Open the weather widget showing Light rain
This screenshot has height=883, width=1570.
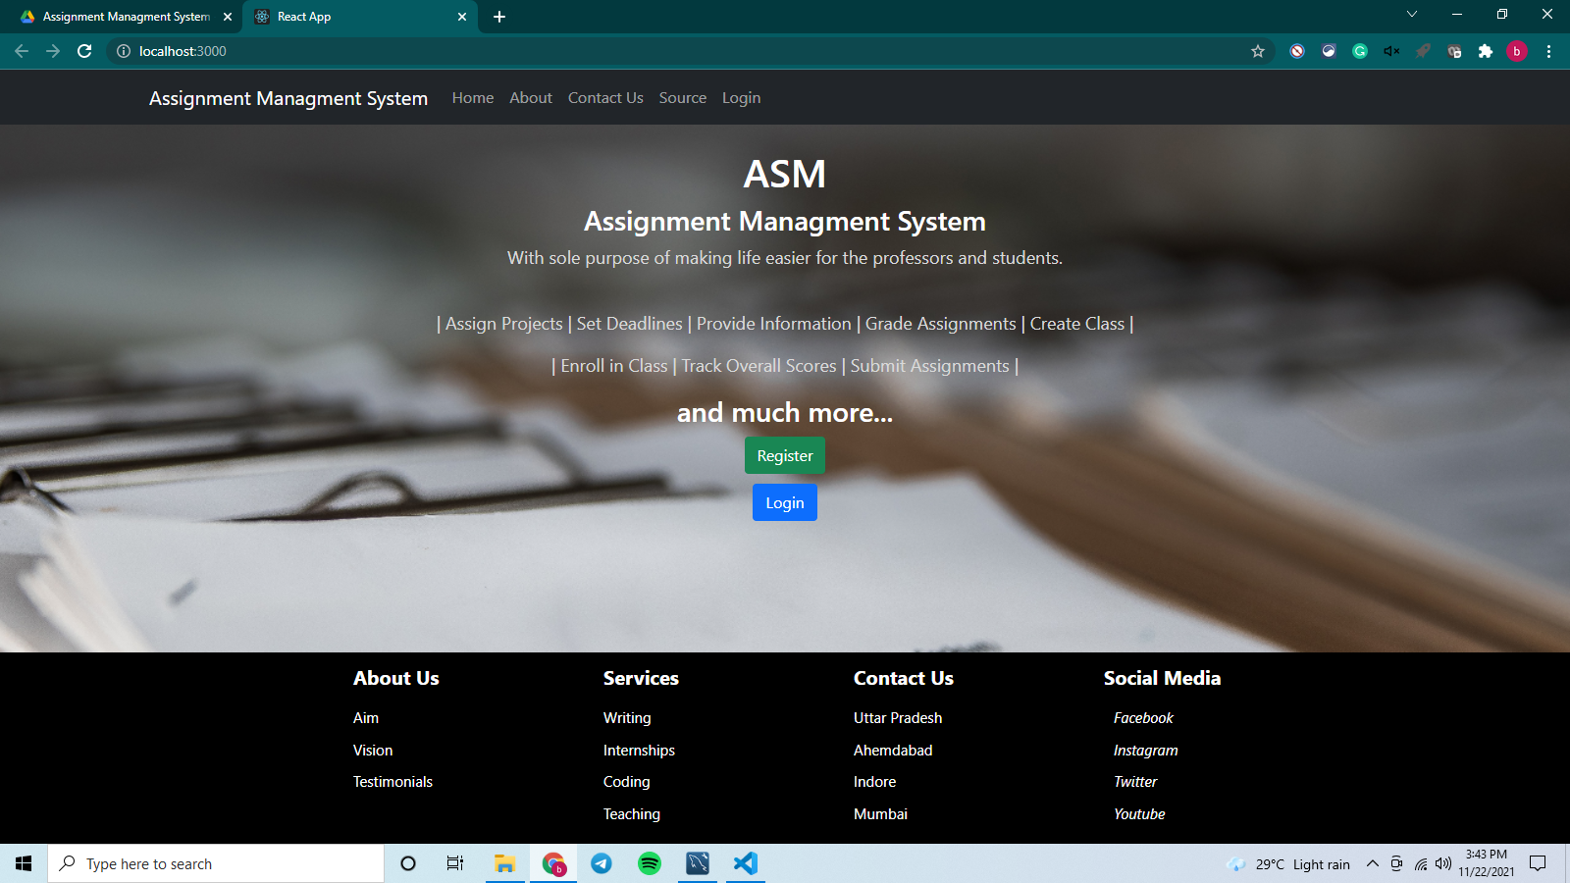[x=1288, y=864]
